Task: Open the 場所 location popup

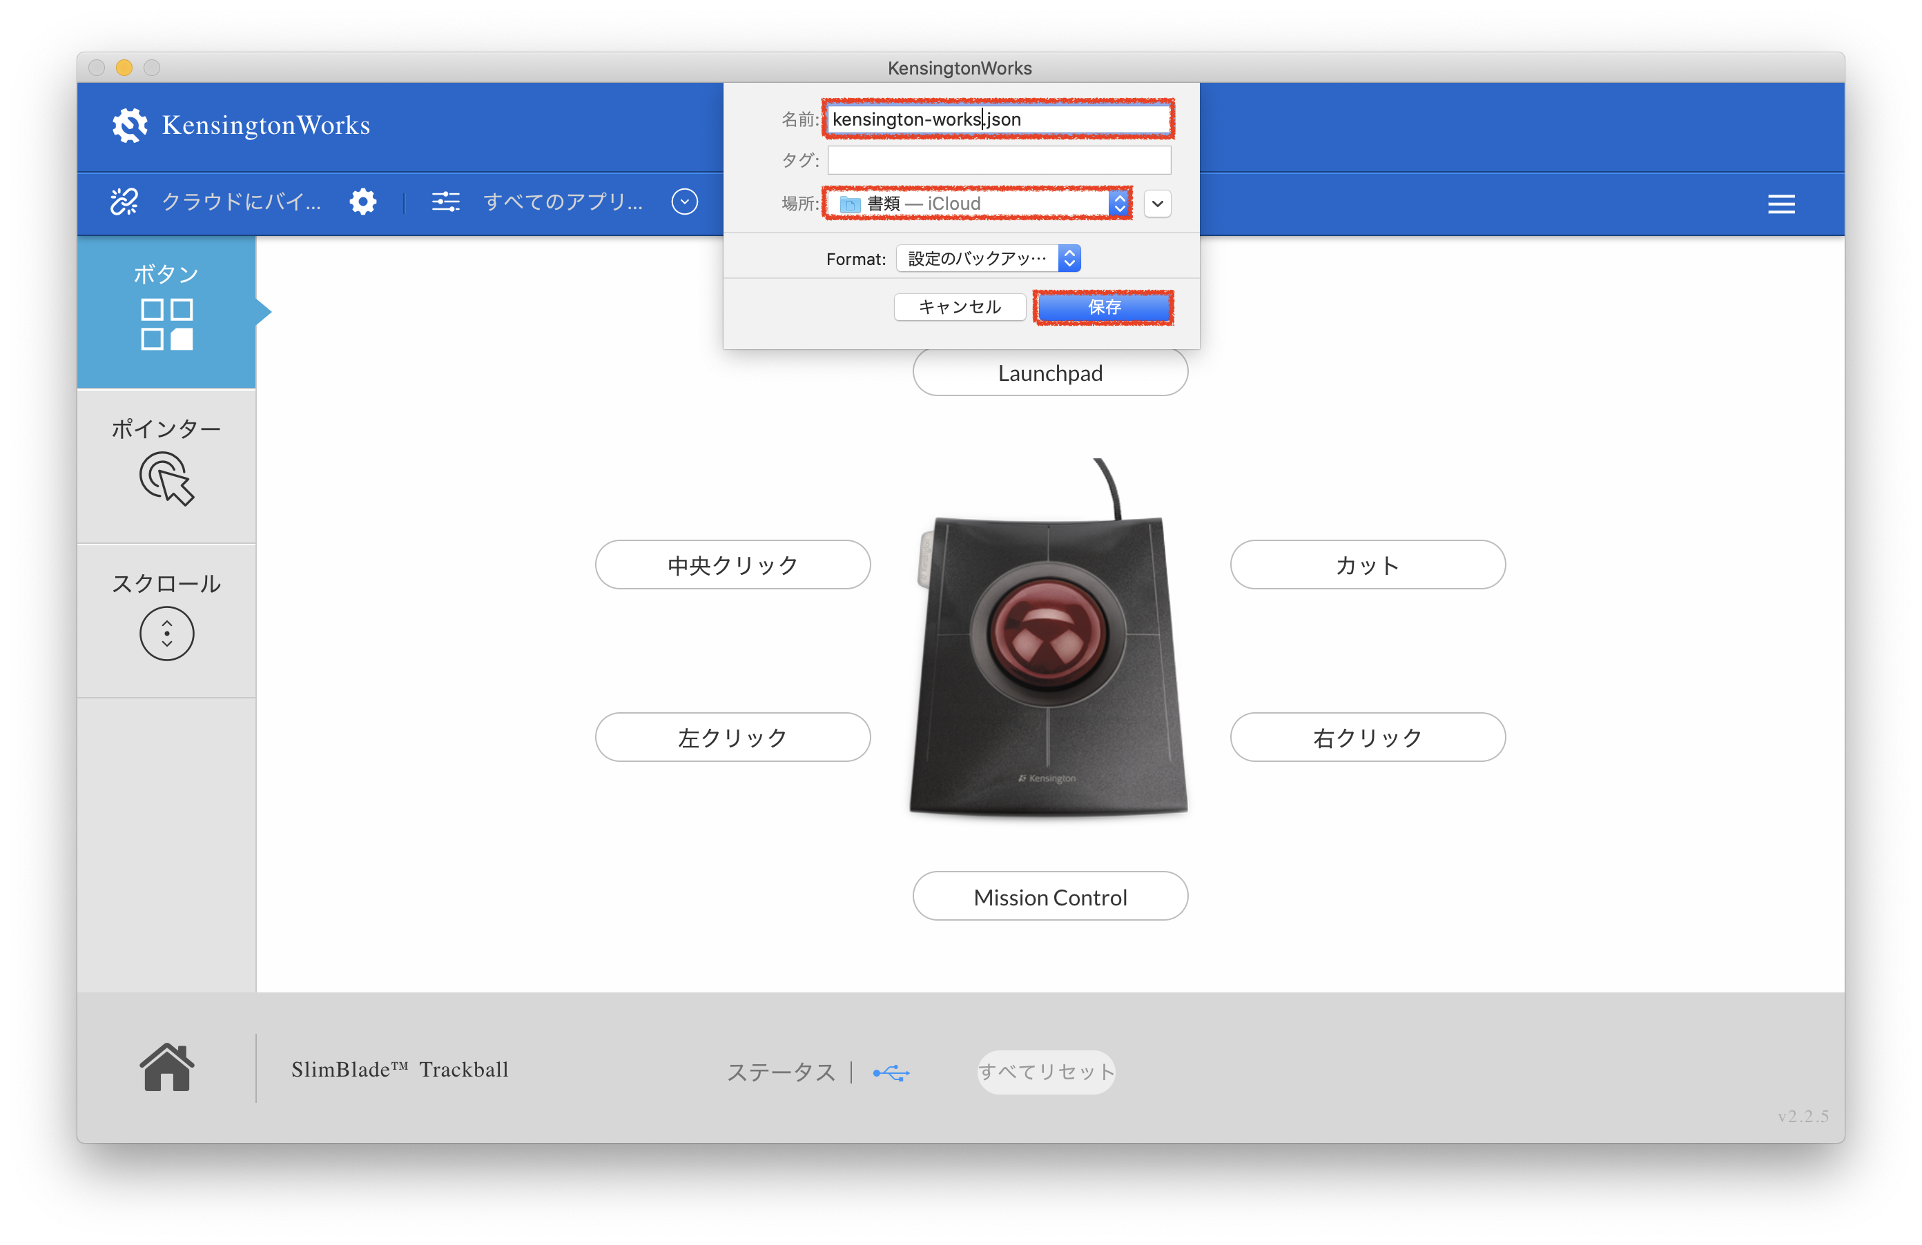Action: 978,204
